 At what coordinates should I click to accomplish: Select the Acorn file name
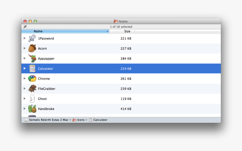click(x=42, y=49)
